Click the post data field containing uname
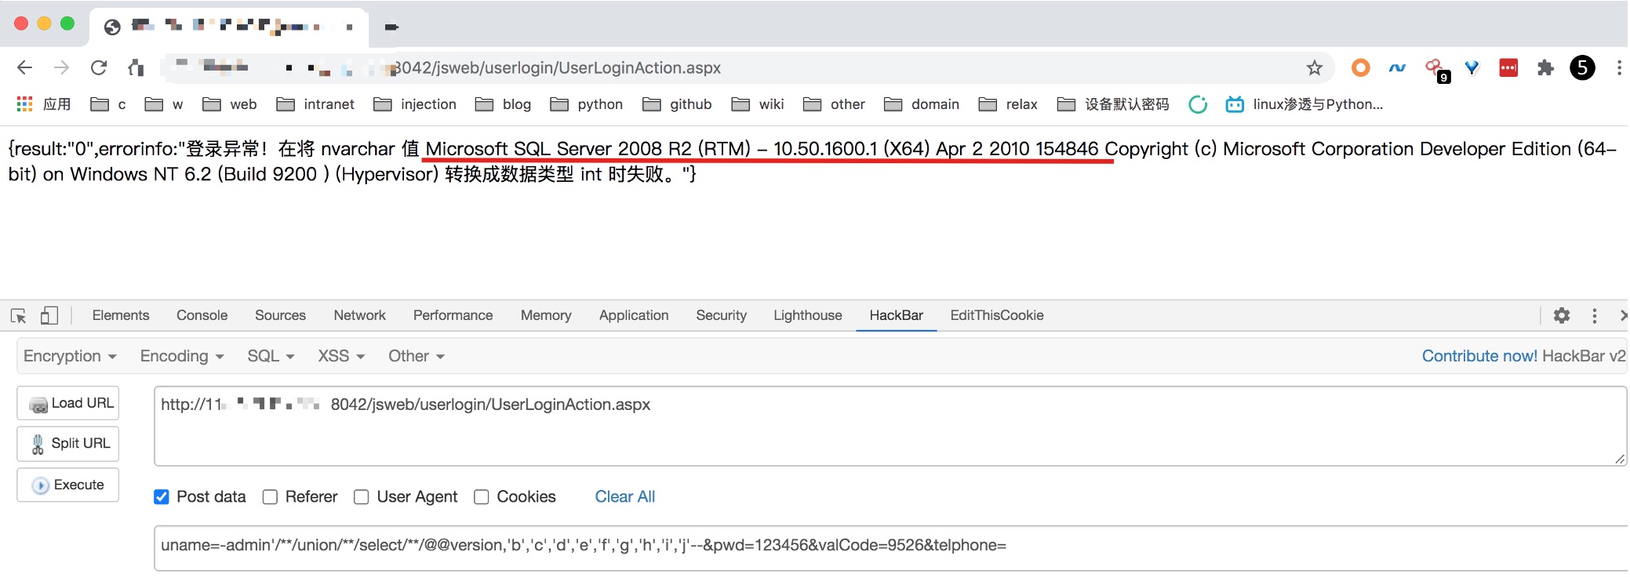 tap(890, 548)
